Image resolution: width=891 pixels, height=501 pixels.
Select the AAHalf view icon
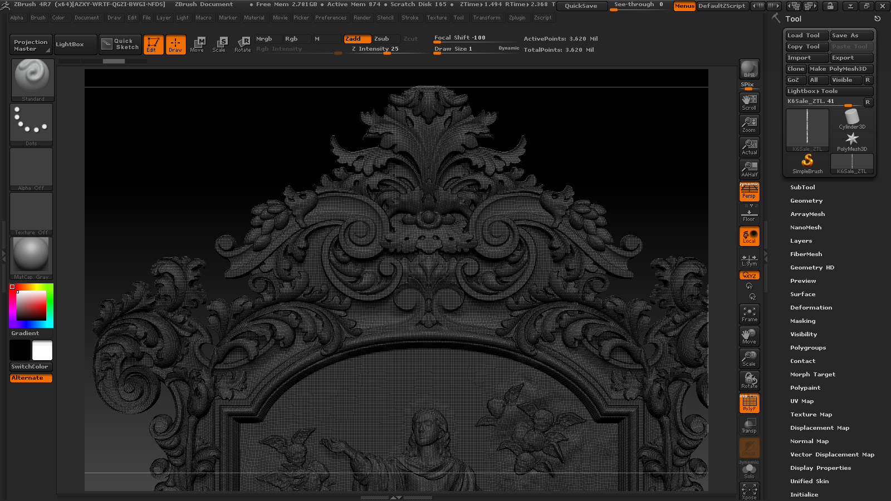(749, 169)
